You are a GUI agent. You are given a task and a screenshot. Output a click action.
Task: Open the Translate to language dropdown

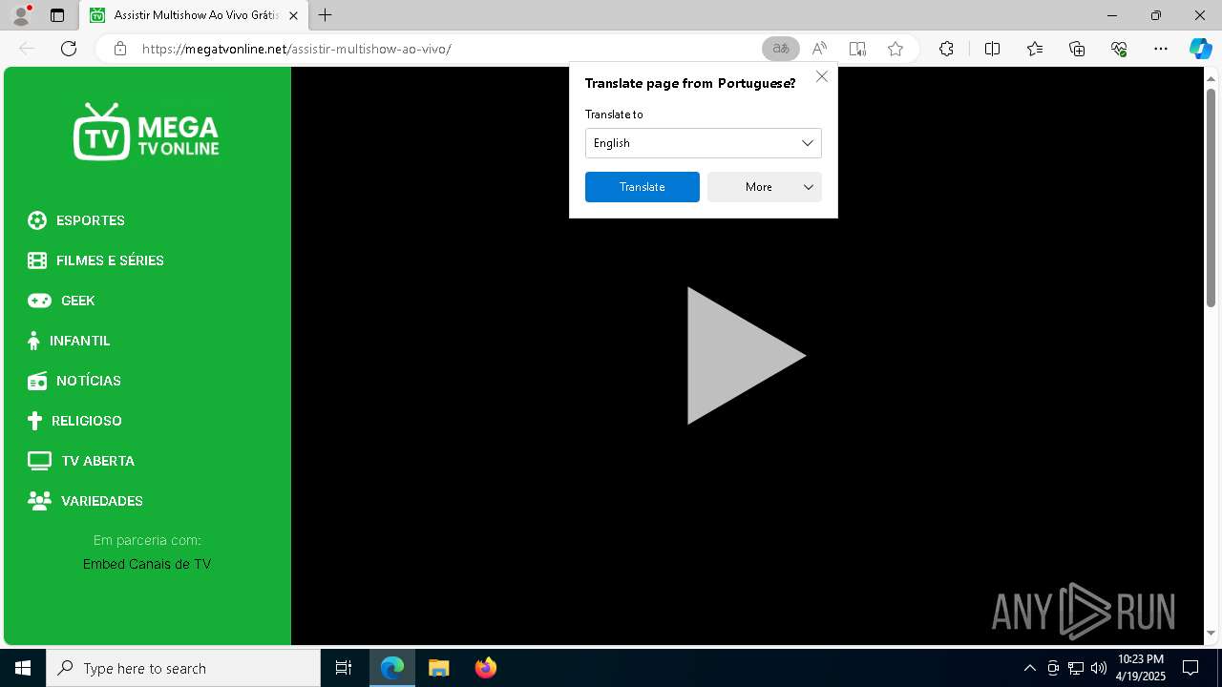point(704,143)
